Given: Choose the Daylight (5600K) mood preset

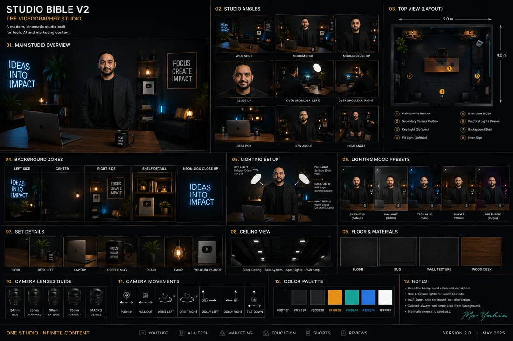Looking at the screenshot, I should click(x=391, y=188).
